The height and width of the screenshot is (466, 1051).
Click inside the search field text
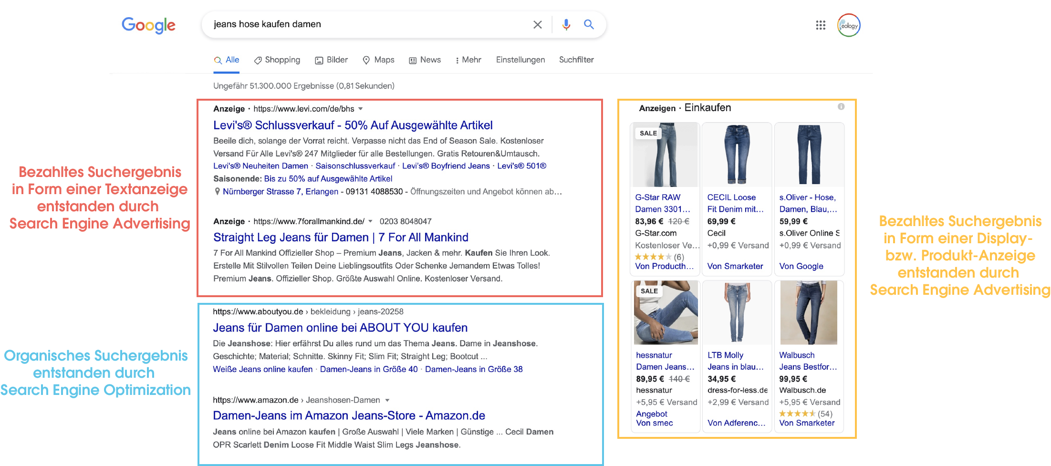tap(267, 24)
